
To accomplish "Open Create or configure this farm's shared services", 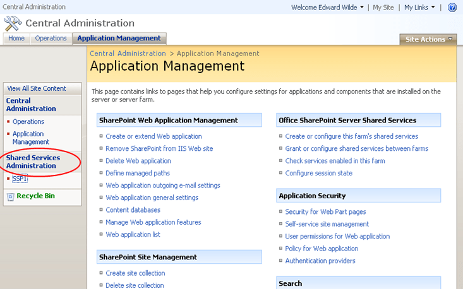I will [352, 136].
